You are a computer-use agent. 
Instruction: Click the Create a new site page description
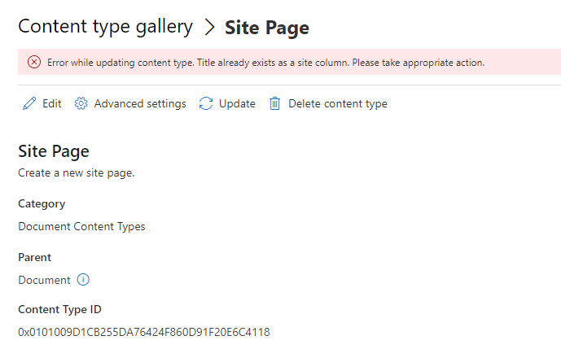pos(76,173)
